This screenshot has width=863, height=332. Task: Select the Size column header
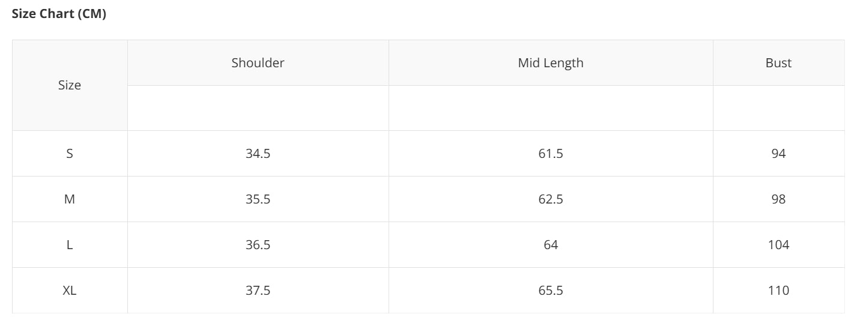coord(70,85)
